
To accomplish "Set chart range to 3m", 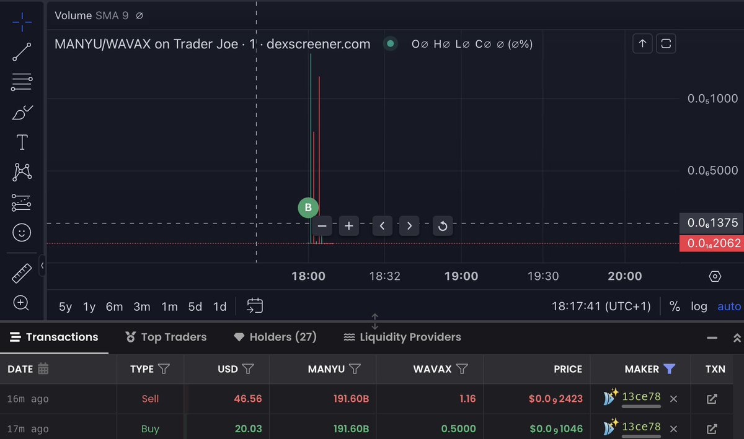I will 142,306.
